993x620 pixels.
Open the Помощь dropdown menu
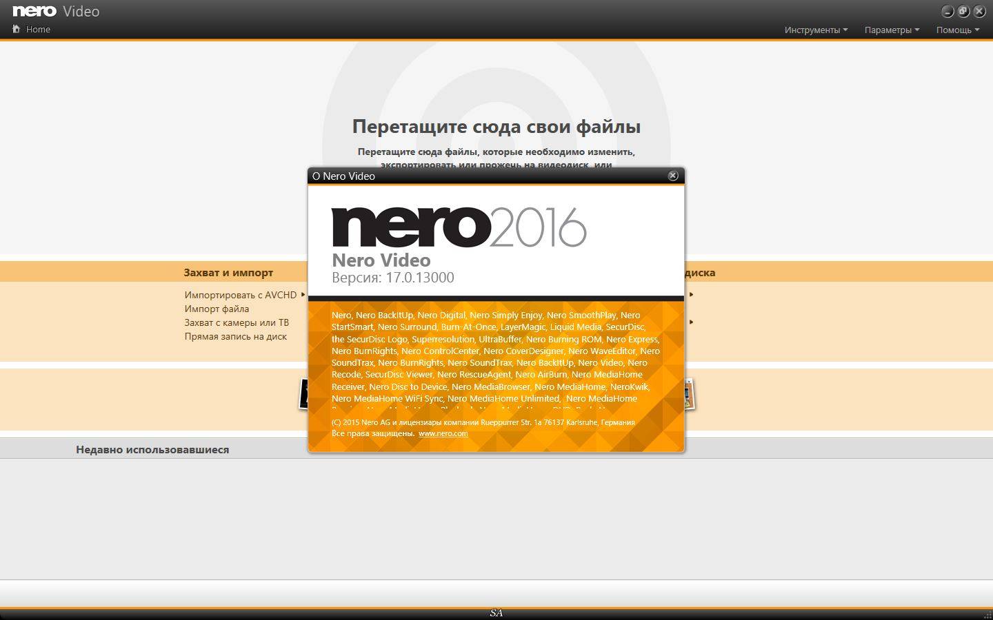point(957,30)
